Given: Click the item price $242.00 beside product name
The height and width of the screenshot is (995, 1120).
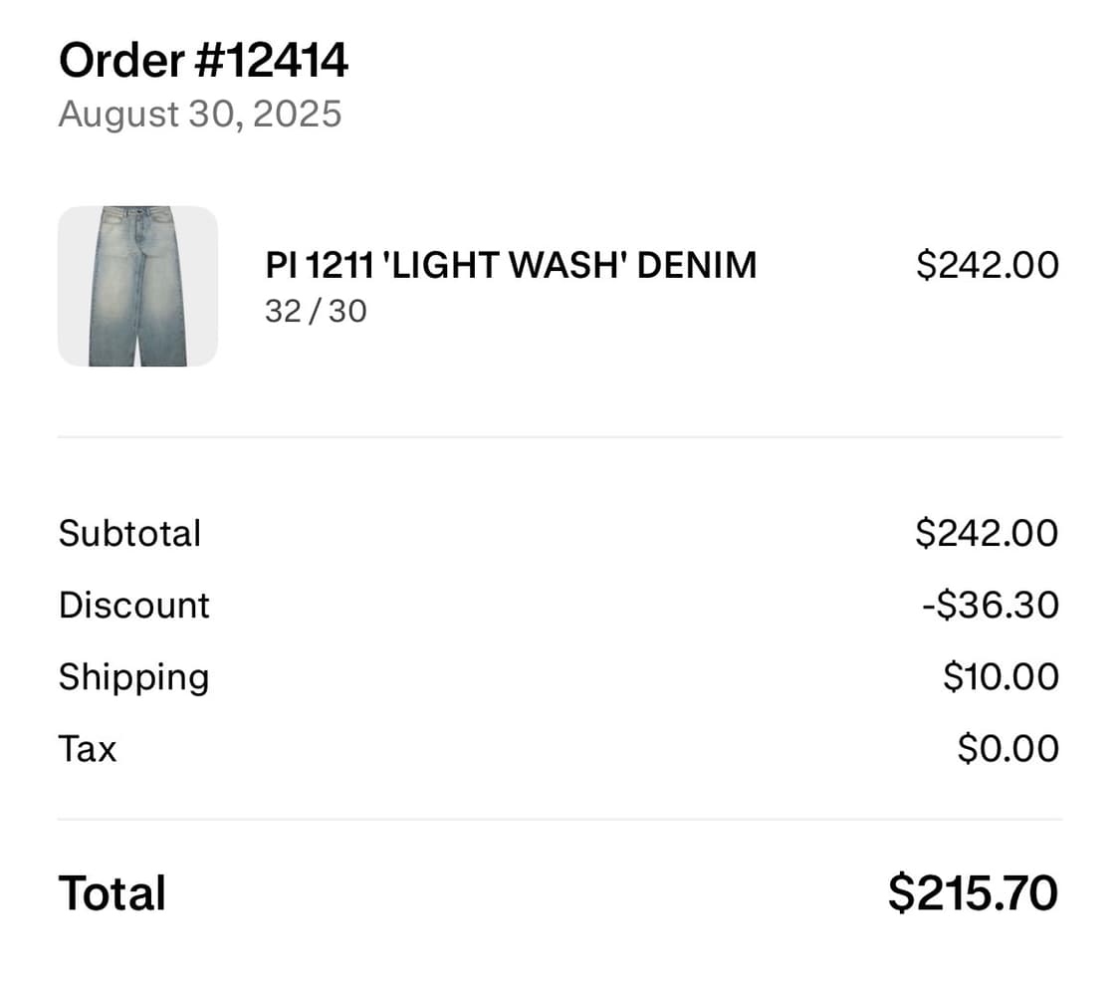Looking at the screenshot, I should click(x=987, y=265).
